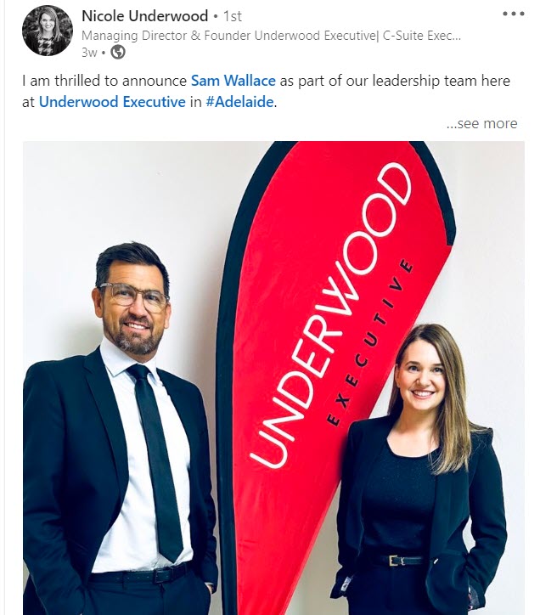Visit the Underwood Executive company link
540x615 pixels.
[112, 102]
